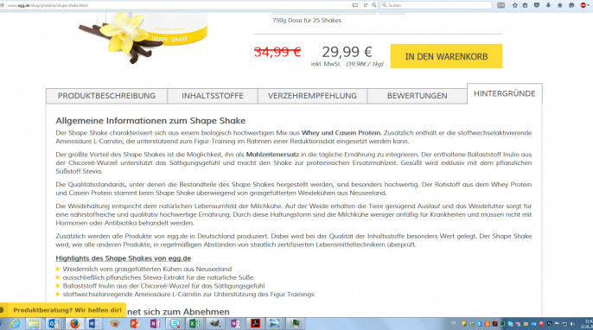
Task: Switch to Firefox in the taskbar
Action: [x=74, y=324]
